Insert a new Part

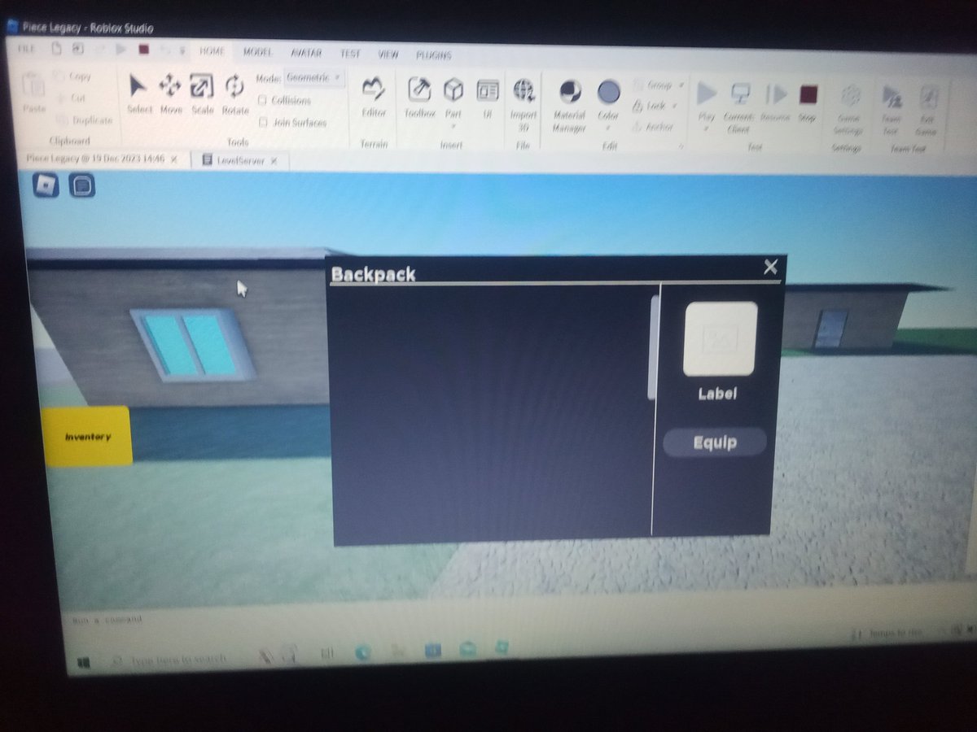453,98
